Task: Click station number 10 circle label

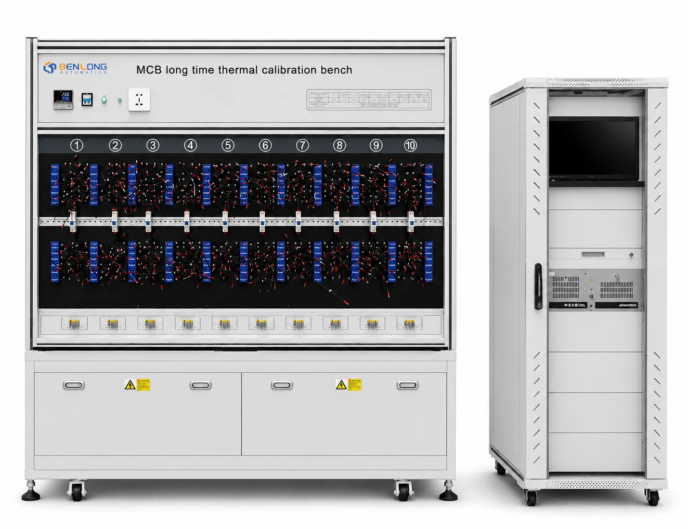Action: pyautogui.click(x=410, y=145)
